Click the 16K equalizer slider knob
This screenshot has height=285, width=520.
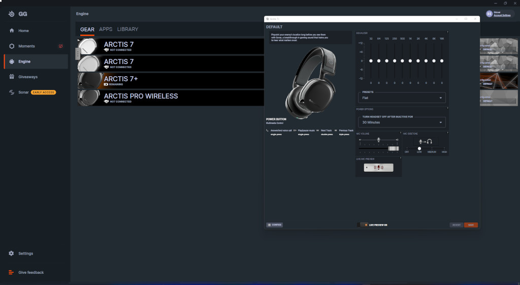click(442, 61)
